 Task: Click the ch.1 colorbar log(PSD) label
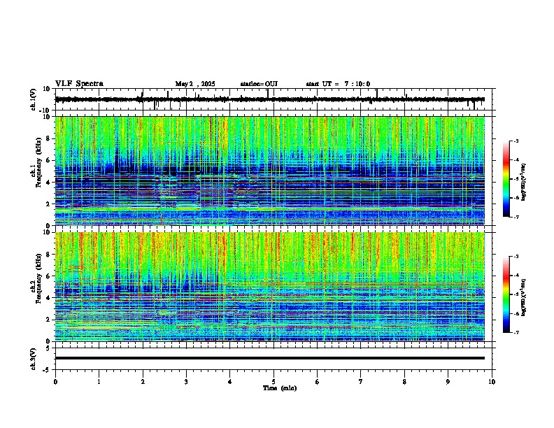(524, 182)
